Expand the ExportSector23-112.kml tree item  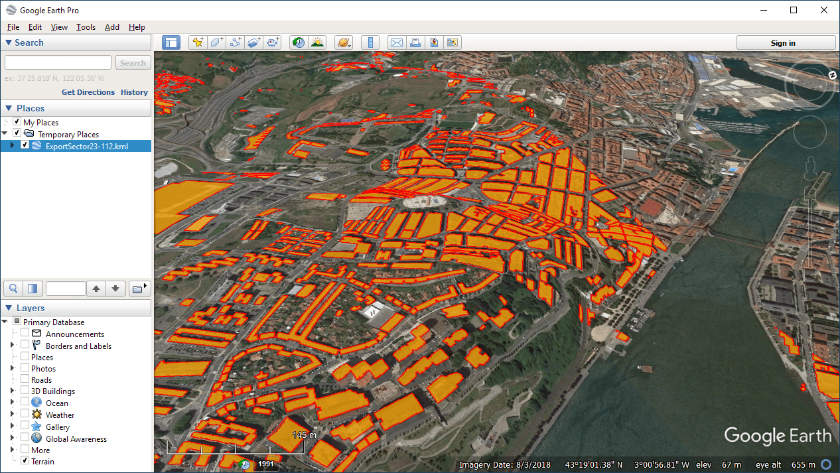(x=12, y=146)
